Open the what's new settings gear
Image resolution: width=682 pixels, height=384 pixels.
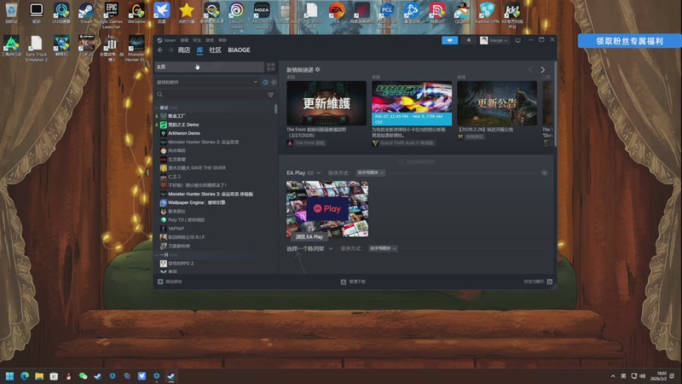pyautogui.click(x=317, y=70)
